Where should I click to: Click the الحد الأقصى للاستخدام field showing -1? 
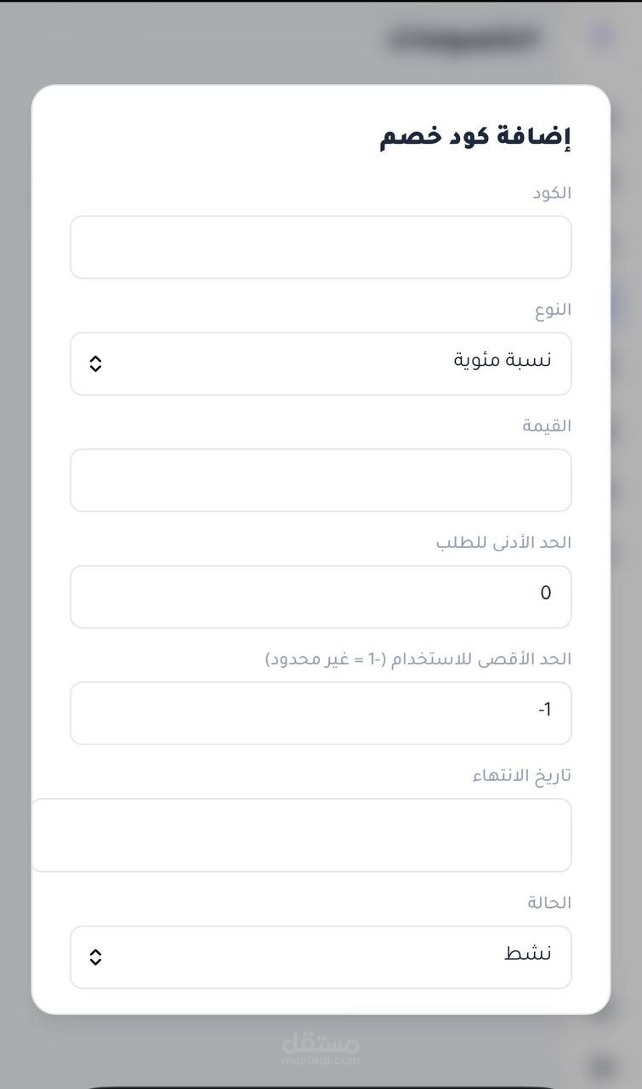tap(321, 713)
